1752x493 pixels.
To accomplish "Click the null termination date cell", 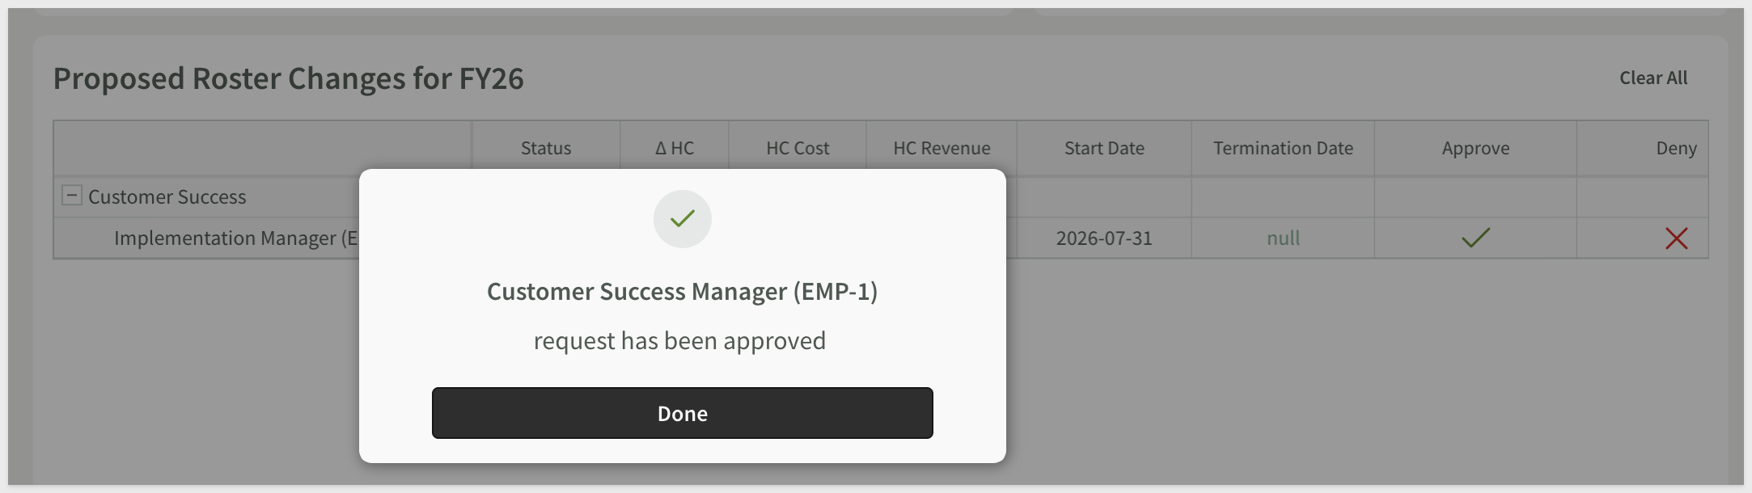I will click(1283, 238).
